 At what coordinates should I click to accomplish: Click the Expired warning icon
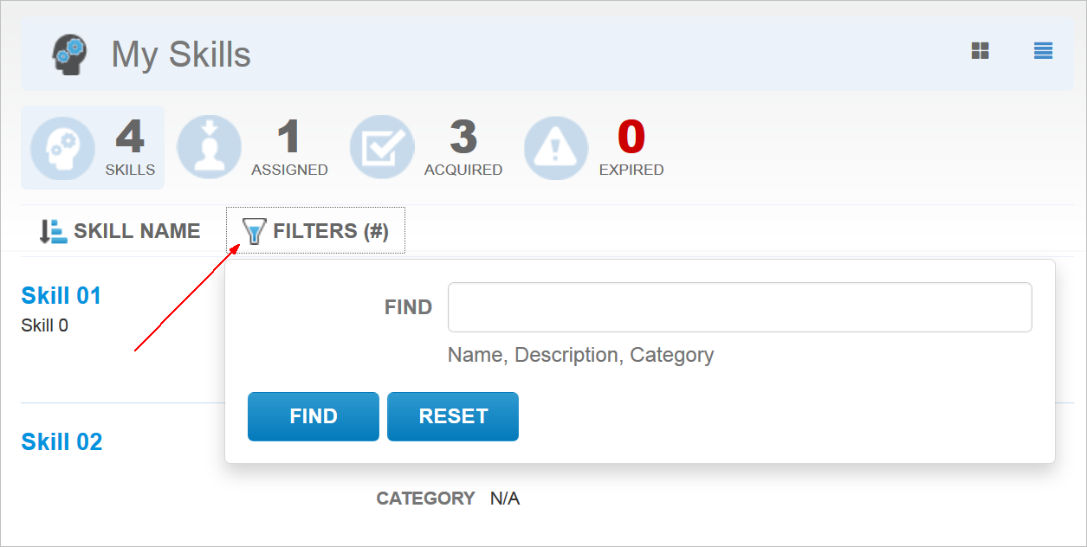[556, 147]
